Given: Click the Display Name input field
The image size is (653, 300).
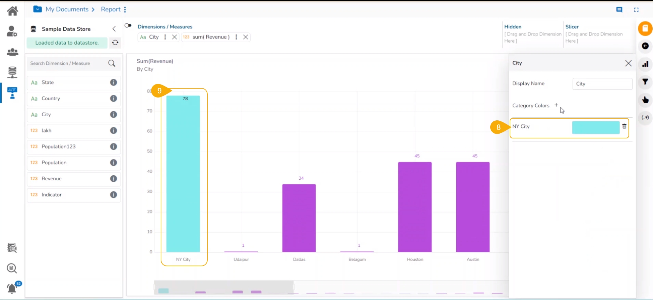Looking at the screenshot, I should pos(602,84).
